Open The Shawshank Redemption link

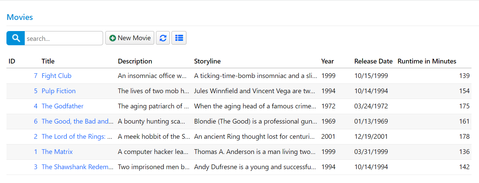click(77, 167)
